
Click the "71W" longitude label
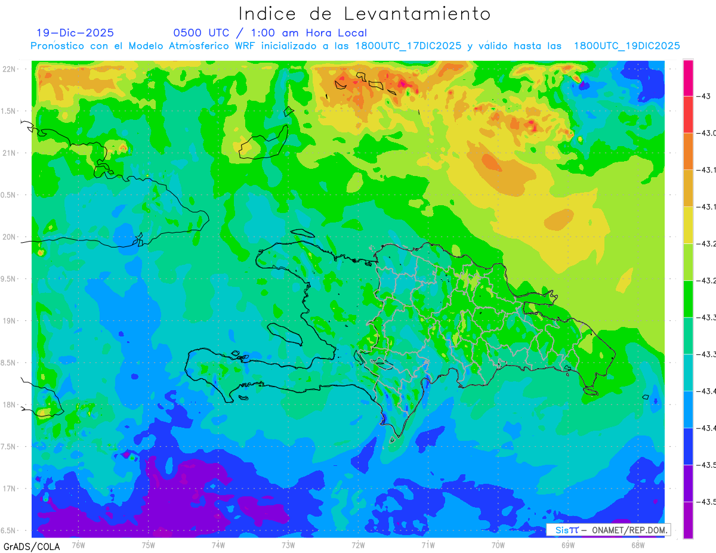pyautogui.click(x=428, y=545)
